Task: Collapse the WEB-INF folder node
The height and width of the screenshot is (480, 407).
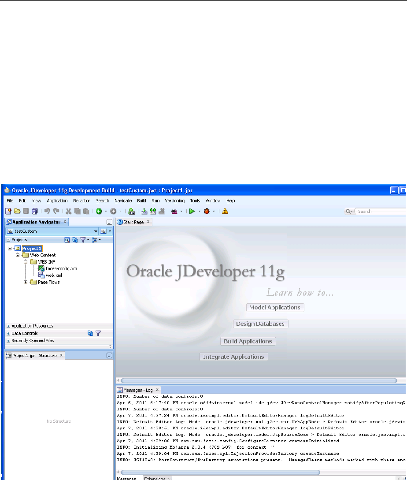Action: [26, 262]
